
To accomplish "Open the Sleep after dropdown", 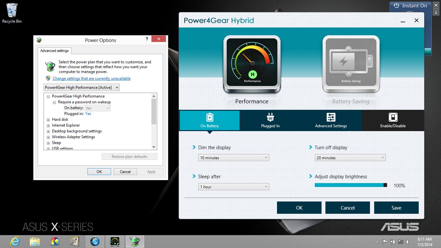I will click(x=234, y=187).
